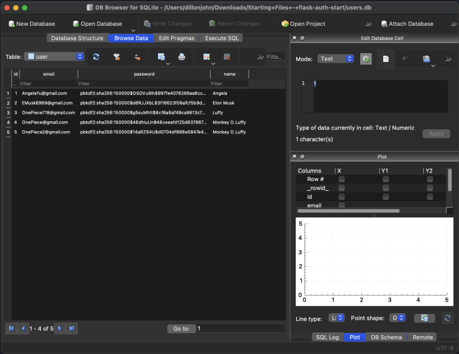Click the print table icon

click(x=182, y=57)
